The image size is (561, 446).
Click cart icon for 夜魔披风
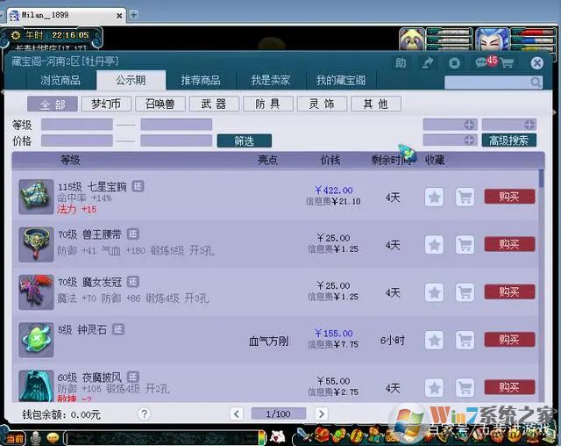[465, 387]
